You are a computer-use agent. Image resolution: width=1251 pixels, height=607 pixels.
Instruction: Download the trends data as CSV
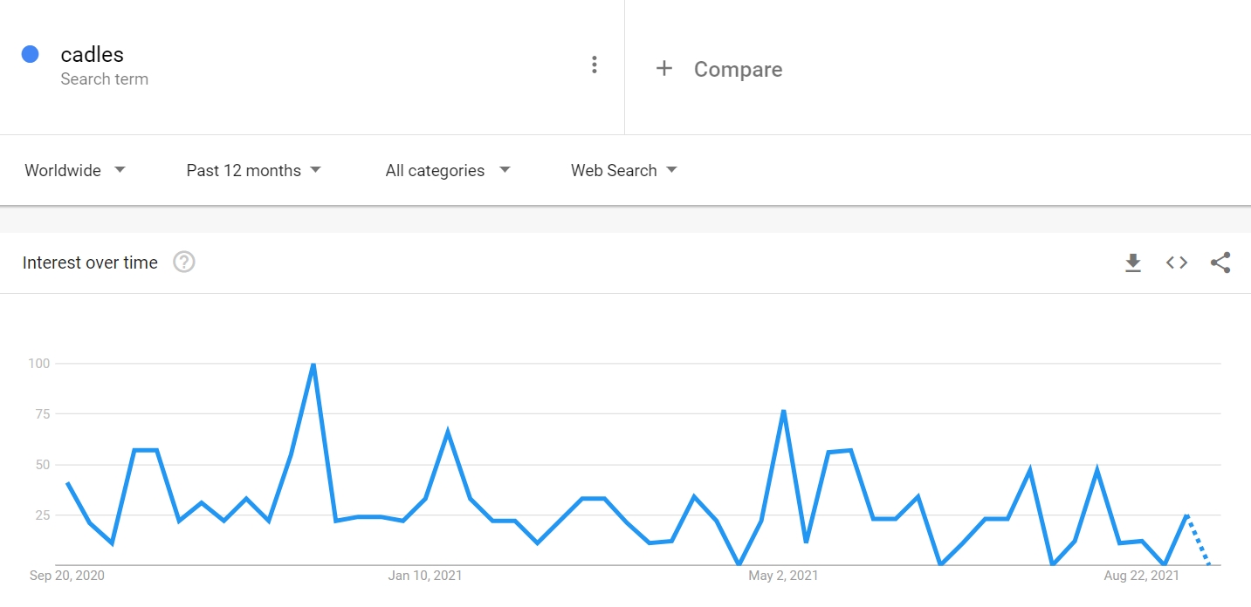click(1132, 262)
